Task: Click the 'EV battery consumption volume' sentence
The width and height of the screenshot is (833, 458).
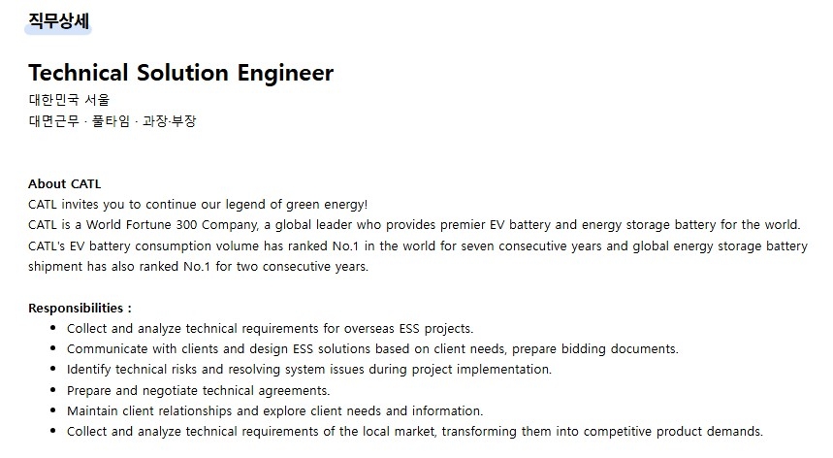Action: point(417,245)
